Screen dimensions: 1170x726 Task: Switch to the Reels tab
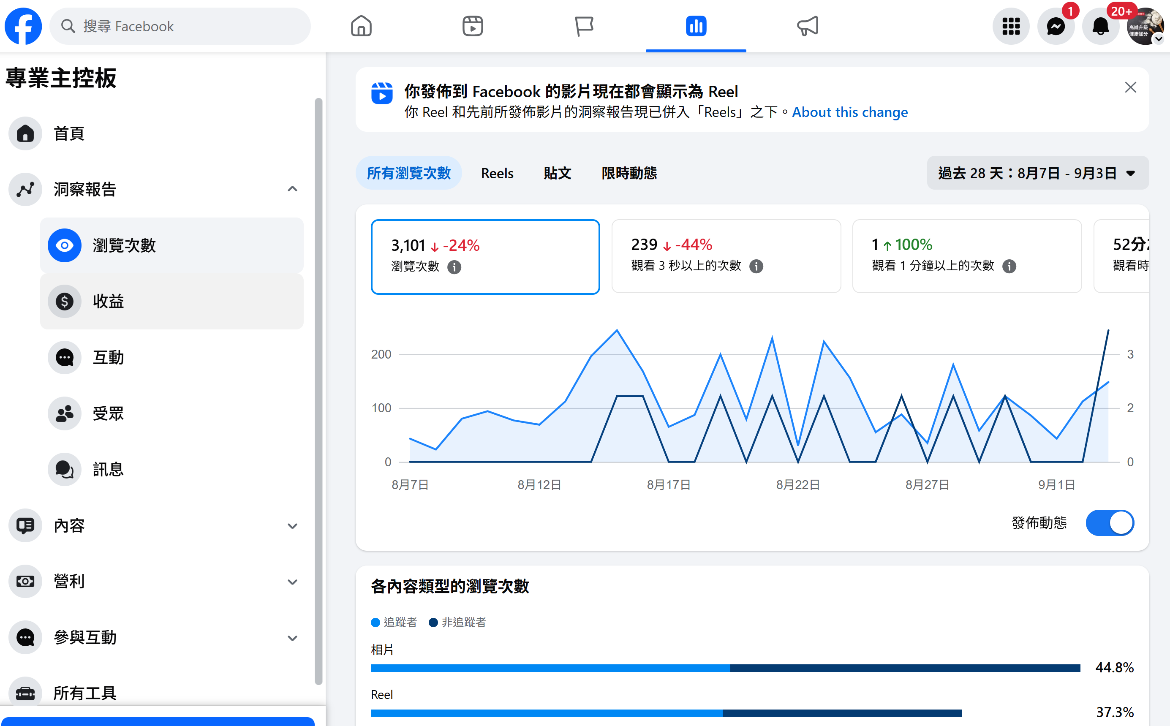(x=497, y=173)
